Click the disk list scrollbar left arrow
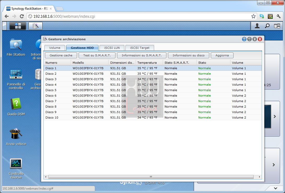 [46, 177]
